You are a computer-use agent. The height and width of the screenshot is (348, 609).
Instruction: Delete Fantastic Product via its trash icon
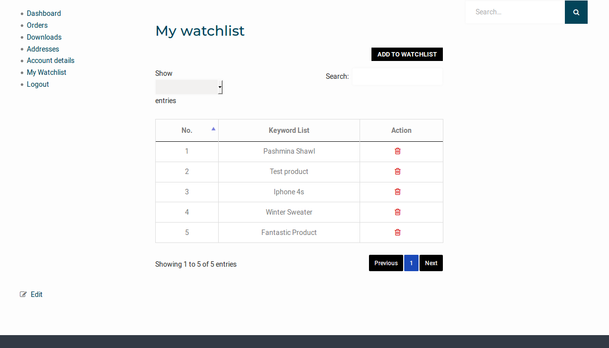click(398, 232)
